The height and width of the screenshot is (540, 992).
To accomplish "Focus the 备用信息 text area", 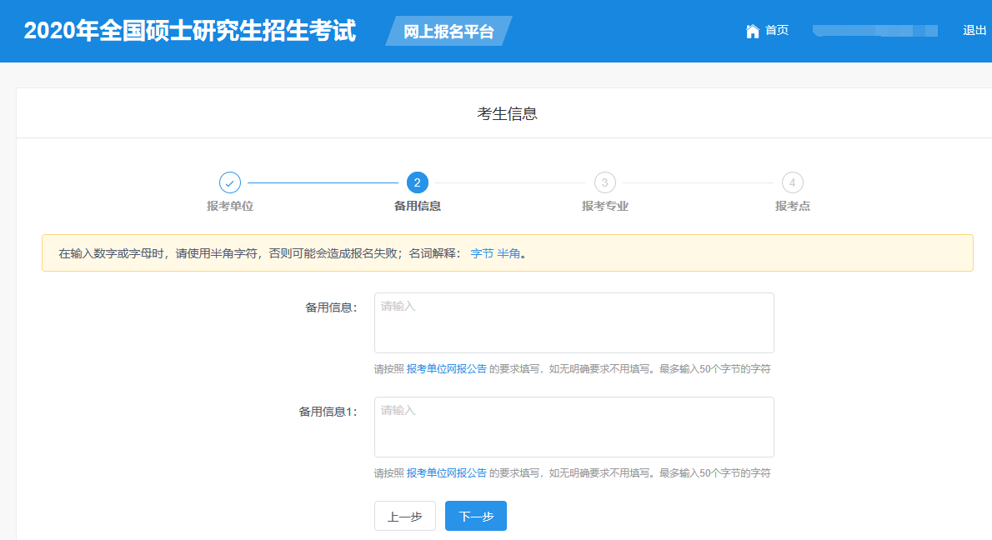I will (x=574, y=323).
